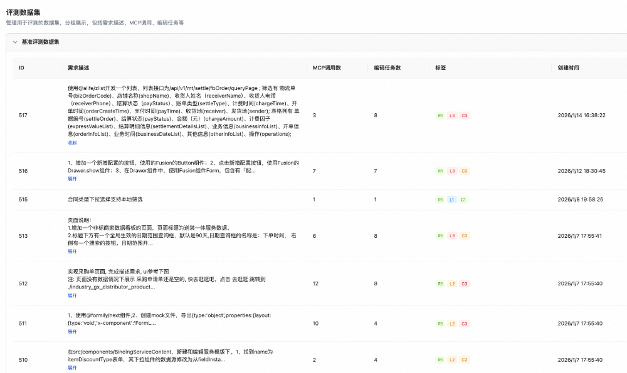Click row 512's description starting with 实现采购单页面
627x373 pixels.
tap(166, 279)
